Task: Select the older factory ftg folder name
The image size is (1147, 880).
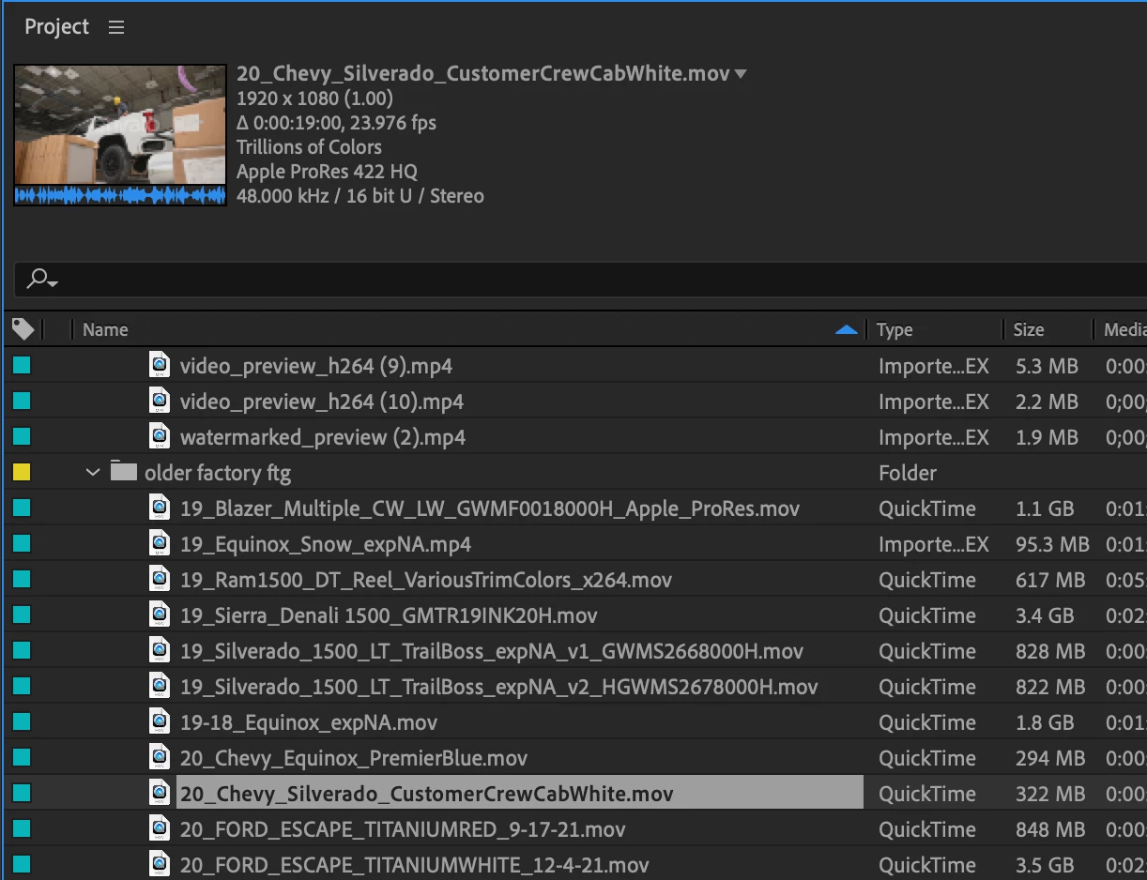Action: point(218,473)
